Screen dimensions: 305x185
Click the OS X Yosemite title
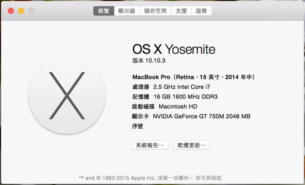[174, 49]
